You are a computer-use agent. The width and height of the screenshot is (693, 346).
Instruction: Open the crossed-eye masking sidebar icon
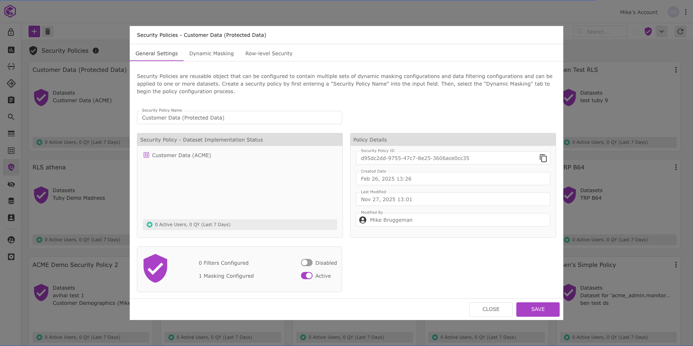coord(11,185)
